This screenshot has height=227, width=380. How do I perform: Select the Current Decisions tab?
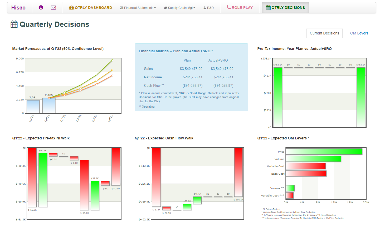tap(324, 33)
